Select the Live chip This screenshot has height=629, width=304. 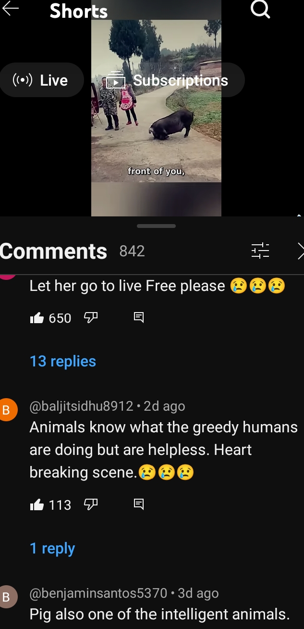[x=42, y=80]
